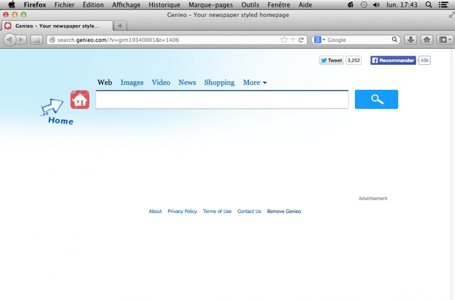This screenshot has height=300, width=455.
Task: Switch to Video search
Action: pyautogui.click(x=161, y=82)
